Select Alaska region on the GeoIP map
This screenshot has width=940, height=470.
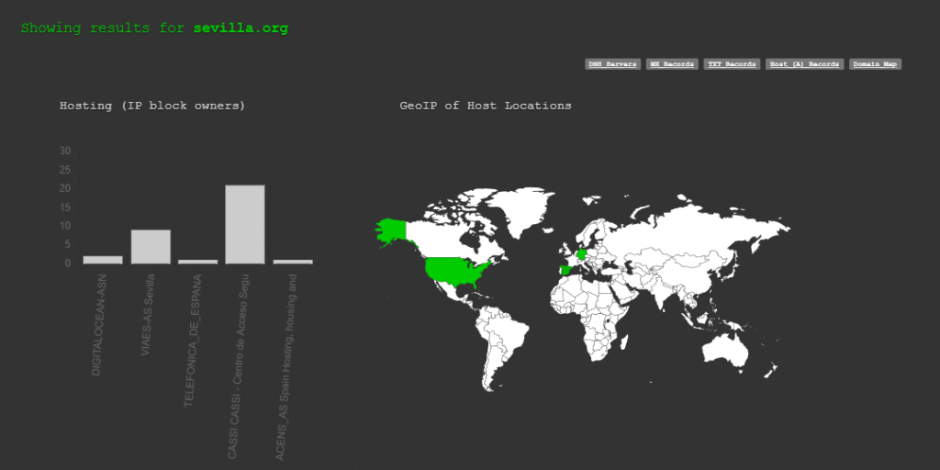392,229
